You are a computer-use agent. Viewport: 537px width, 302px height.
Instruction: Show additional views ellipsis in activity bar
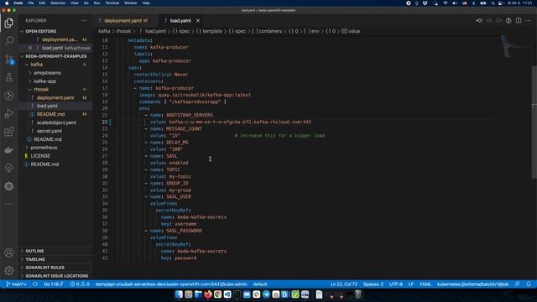(9, 204)
